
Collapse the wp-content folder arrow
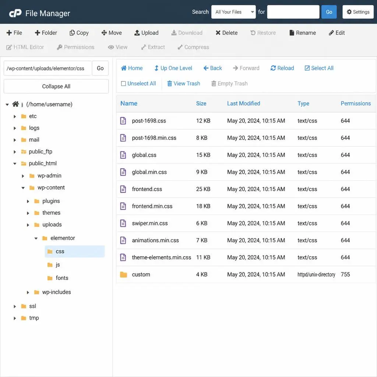(x=23, y=188)
